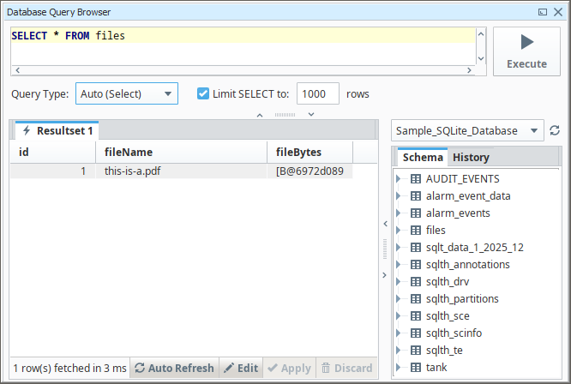
Task: Click the refresh schema icon beside database dropdown
Action: 555,131
